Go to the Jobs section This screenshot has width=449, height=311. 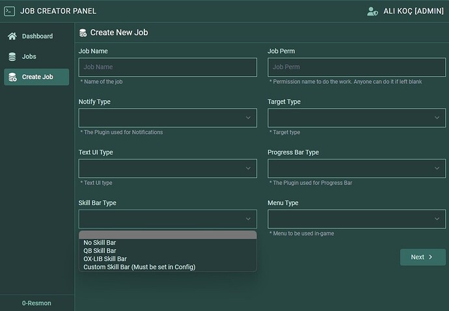36,57
